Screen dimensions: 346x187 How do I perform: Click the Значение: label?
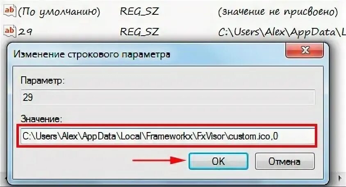click(x=41, y=119)
